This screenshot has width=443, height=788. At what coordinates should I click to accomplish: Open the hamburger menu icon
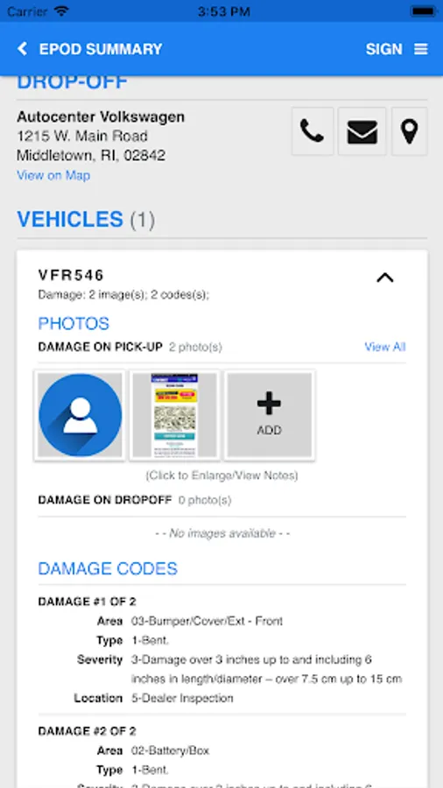[x=421, y=49]
